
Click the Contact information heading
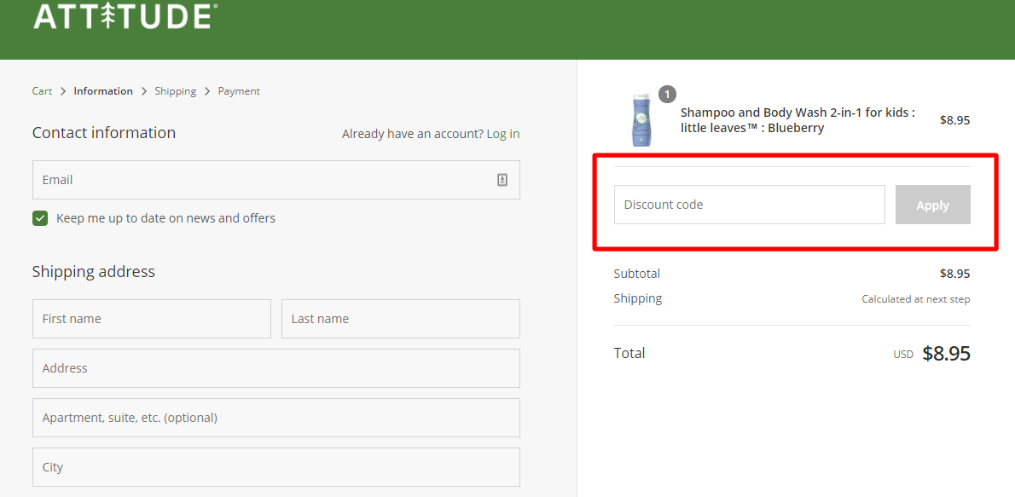[104, 133]
